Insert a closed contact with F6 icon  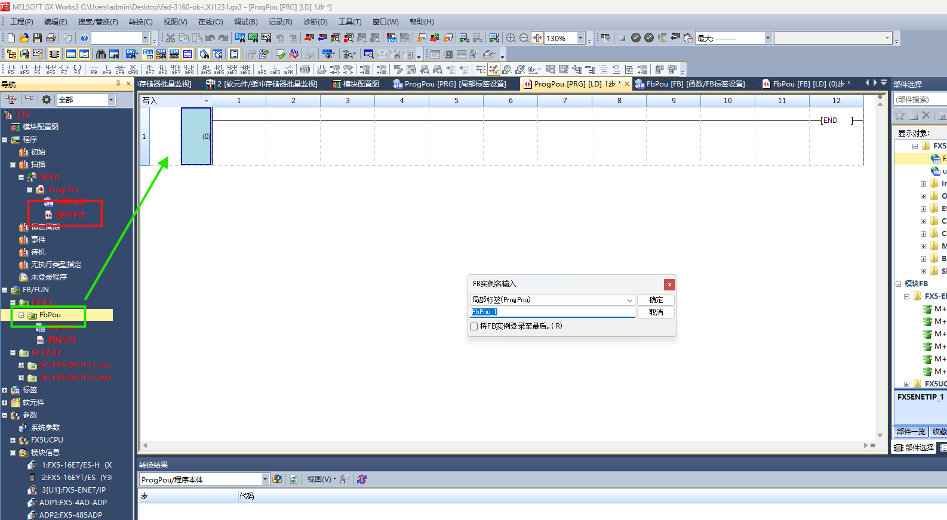[x=38, y=70]
